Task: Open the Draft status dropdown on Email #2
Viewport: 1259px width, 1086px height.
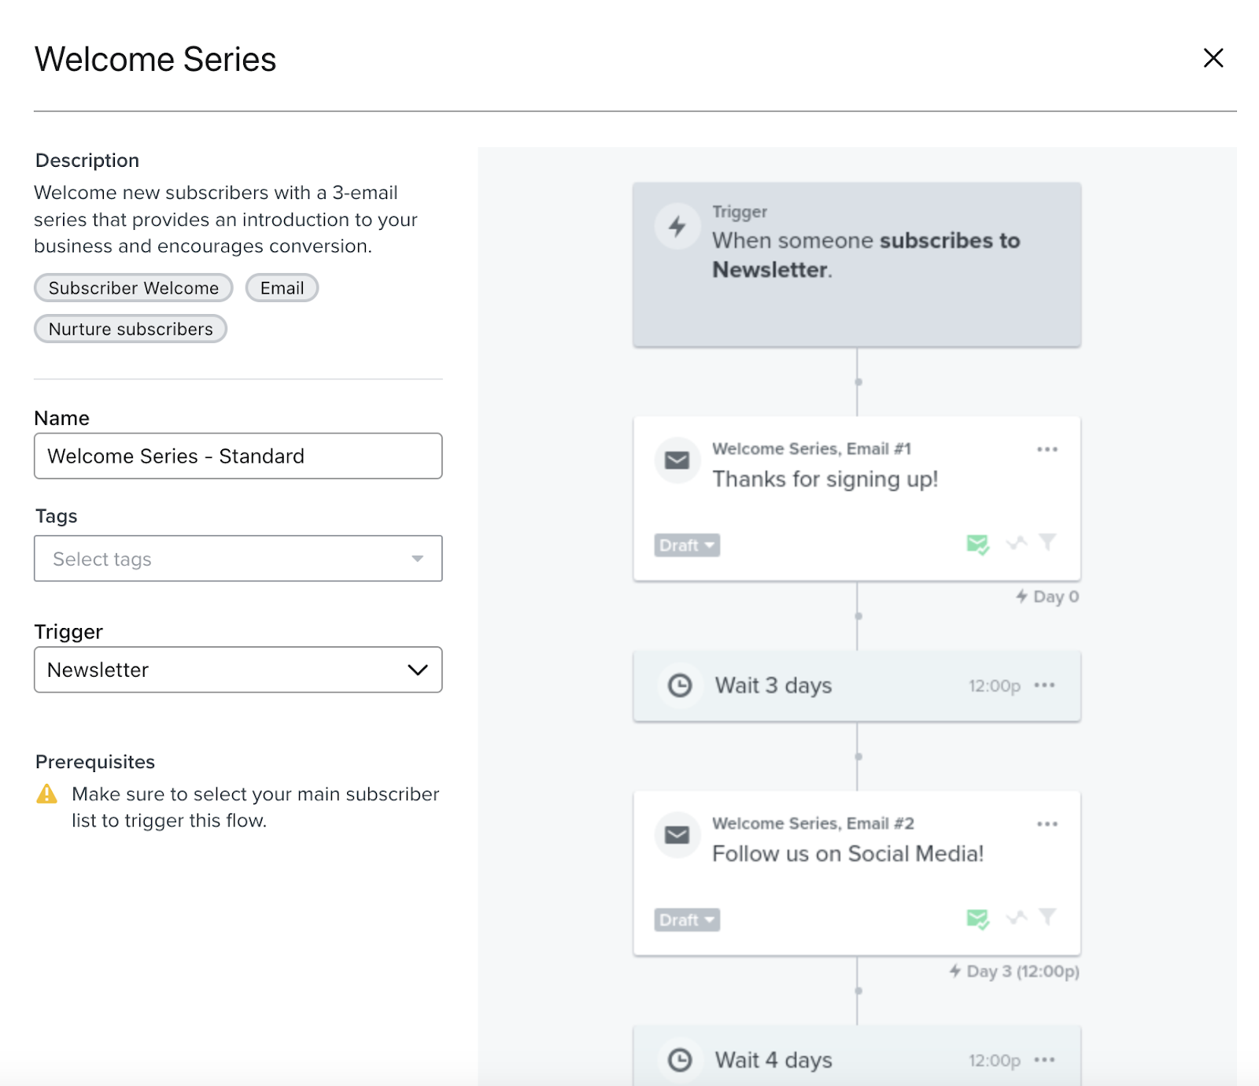Action: pos(687,920)
